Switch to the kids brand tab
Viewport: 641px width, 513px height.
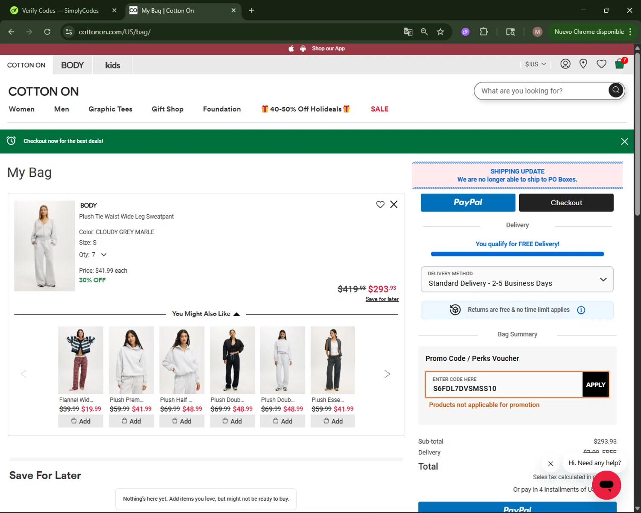pyautogui.click(x=112, y=65)
